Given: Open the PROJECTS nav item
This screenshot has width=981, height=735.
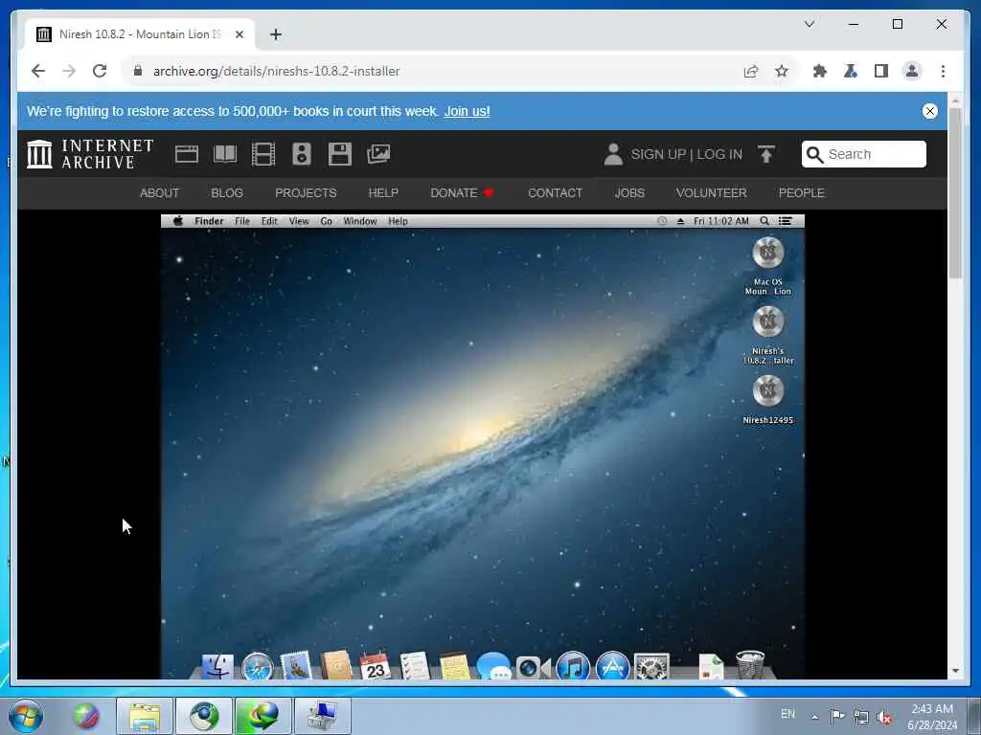Looking at the screenshot, I should coord(306,193).
